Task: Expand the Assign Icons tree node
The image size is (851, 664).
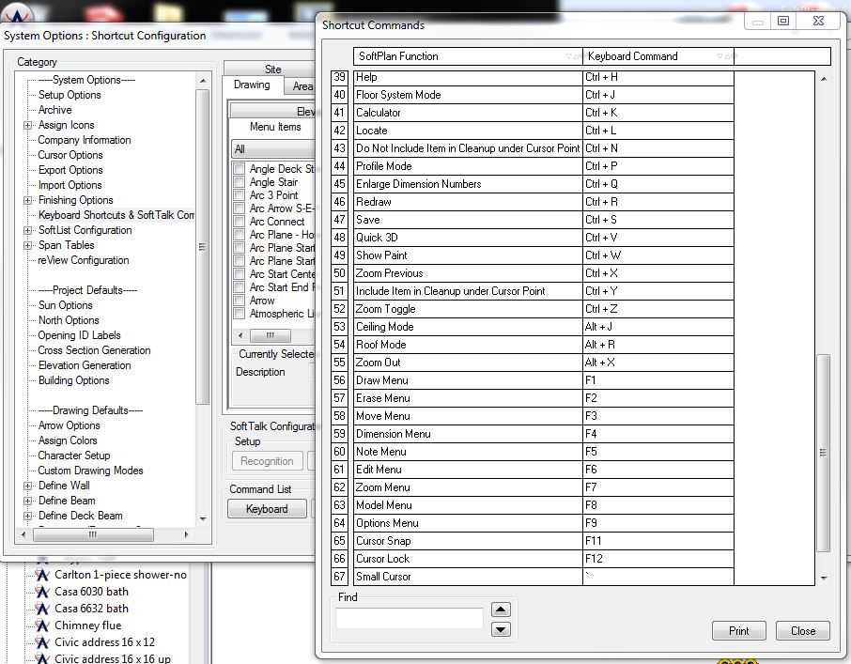Action: [x=27, y=125]
